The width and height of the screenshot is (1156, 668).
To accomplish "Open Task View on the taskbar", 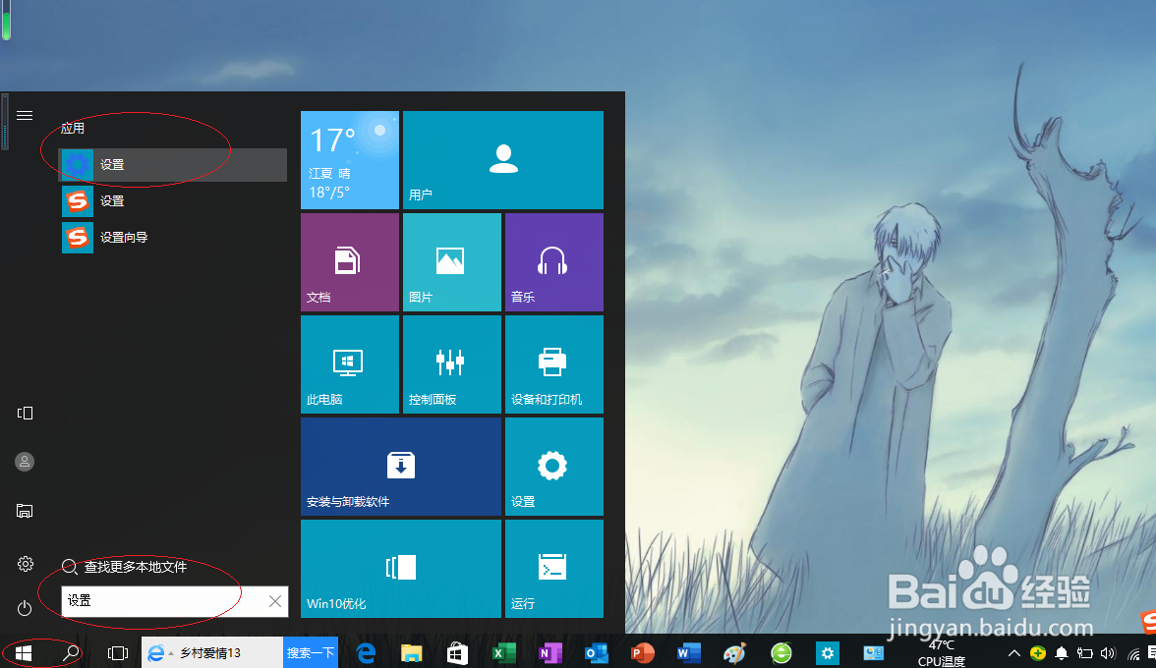I will 117,652.
